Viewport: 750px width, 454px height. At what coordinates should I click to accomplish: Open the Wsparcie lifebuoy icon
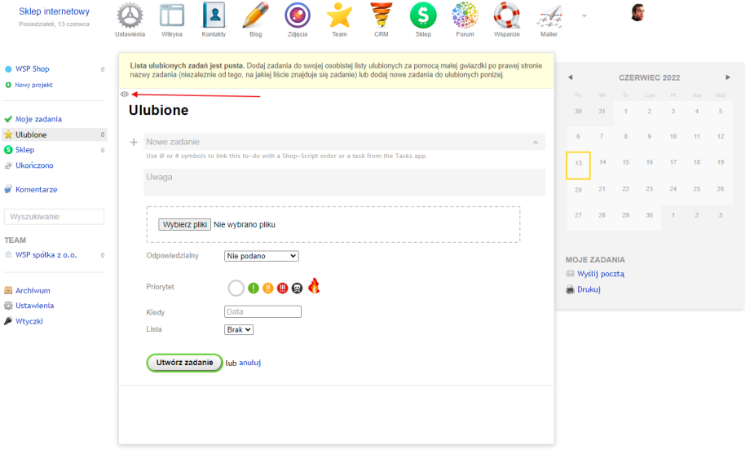click(x=506, y=16)
